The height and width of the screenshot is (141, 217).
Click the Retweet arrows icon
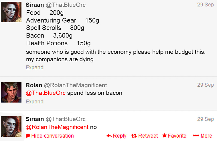(x=134, y=136)
